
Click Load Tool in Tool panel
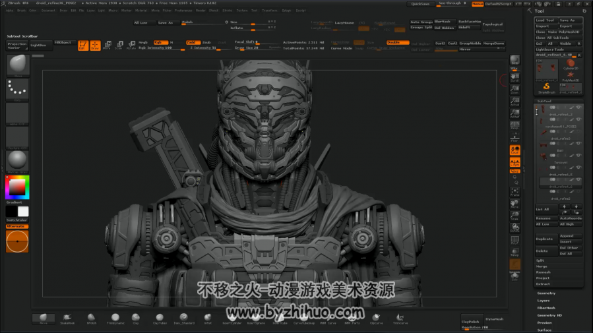coord(546,20)
